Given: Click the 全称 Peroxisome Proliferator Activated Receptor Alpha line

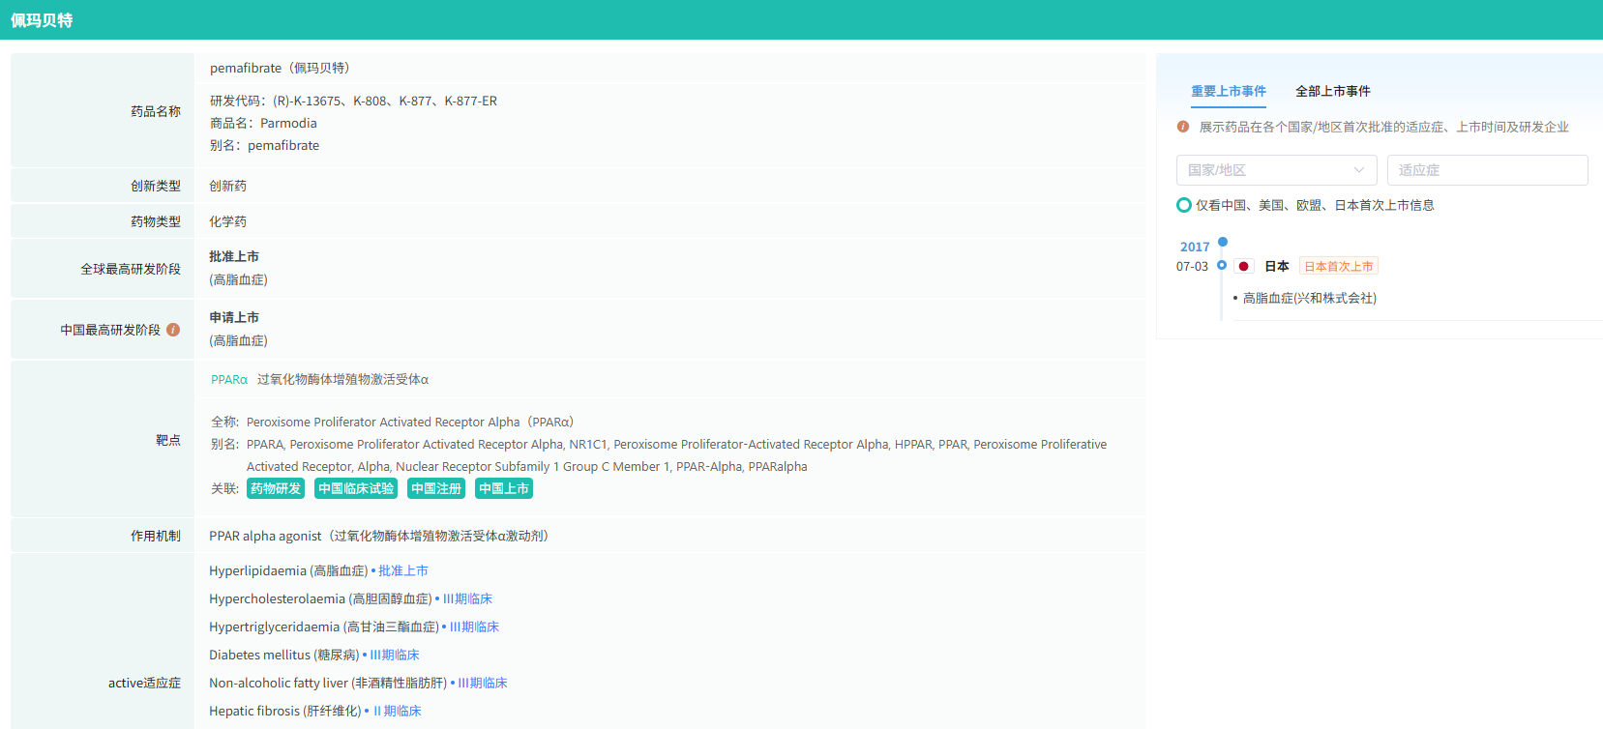Looking at the screenshot, I should pyautogui.click(x=393, y=422).
